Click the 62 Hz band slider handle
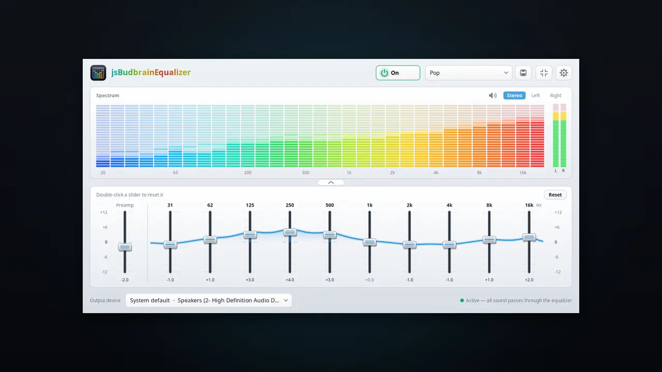 pyautogui.click(x=210, y=240)
